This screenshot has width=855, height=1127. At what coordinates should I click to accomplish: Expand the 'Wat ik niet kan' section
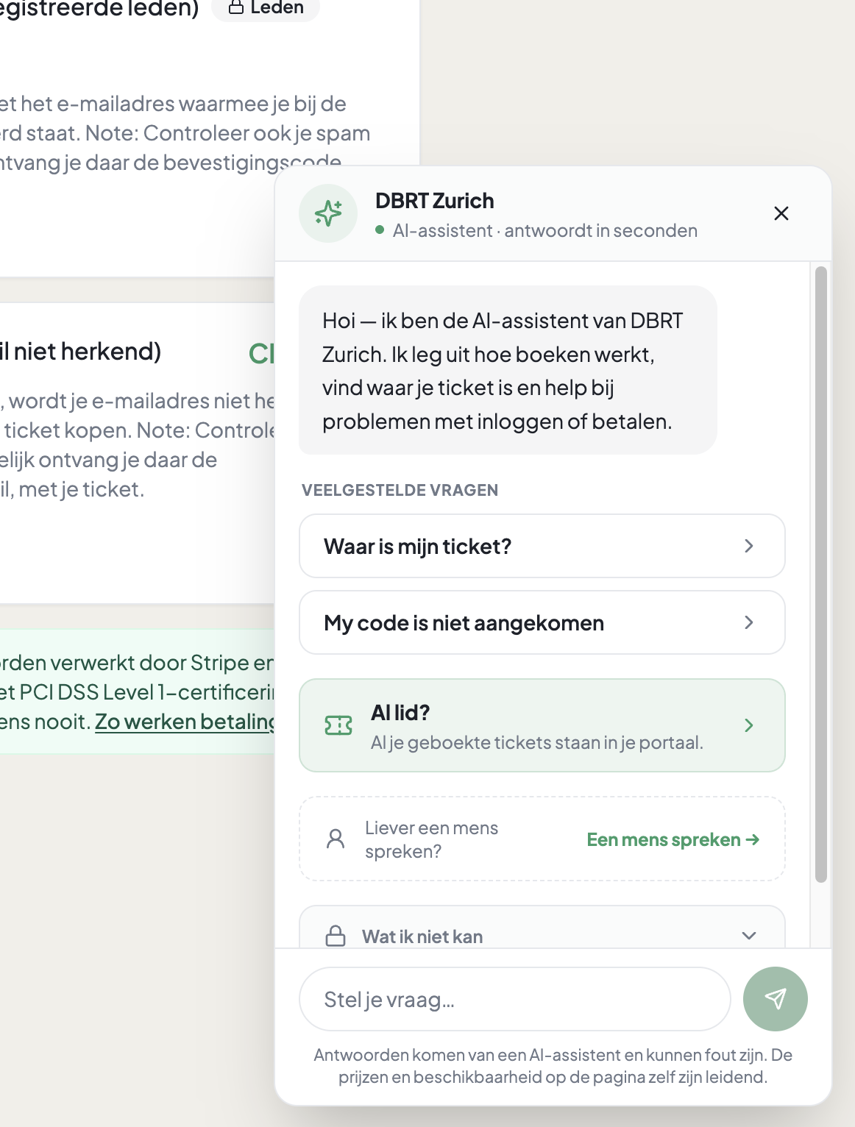point(542,928)
